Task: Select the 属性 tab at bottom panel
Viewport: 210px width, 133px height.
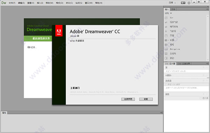Action: coord(4,113)
